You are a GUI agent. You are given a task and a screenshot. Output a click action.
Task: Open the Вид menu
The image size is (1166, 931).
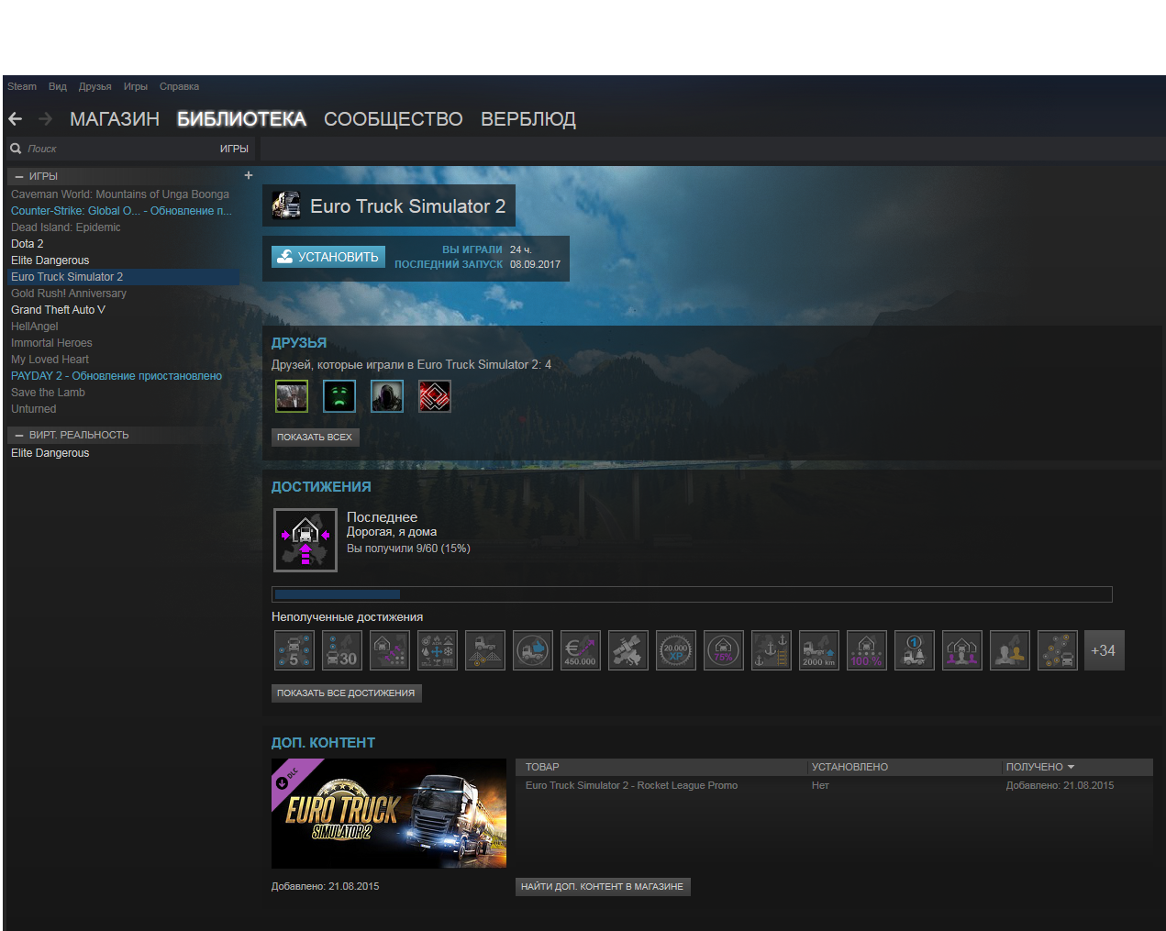click(58, 86)
